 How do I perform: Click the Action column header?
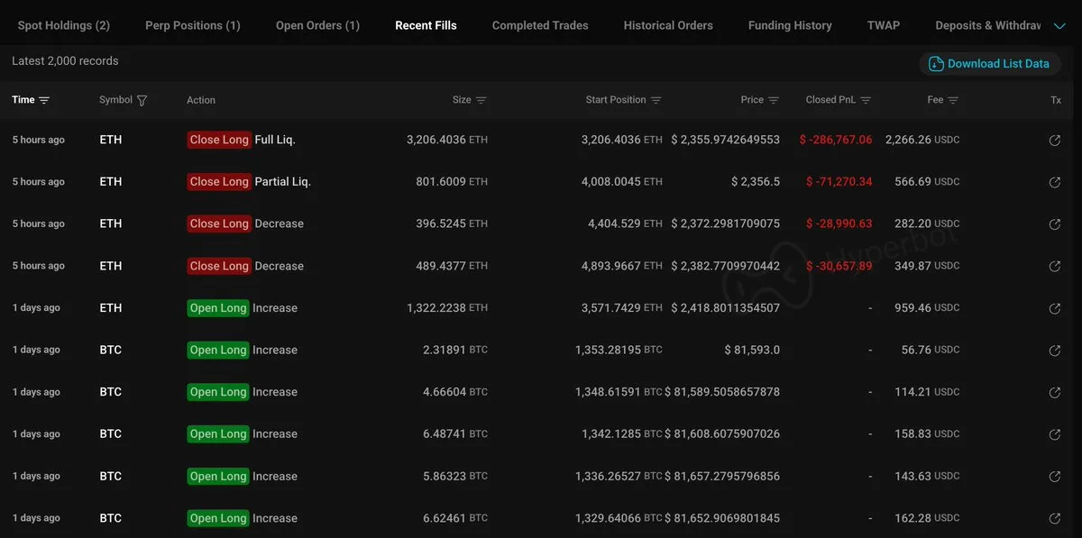201,100
